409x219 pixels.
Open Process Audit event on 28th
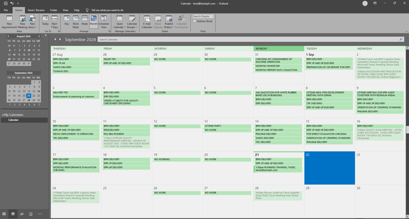coord(278,196)
